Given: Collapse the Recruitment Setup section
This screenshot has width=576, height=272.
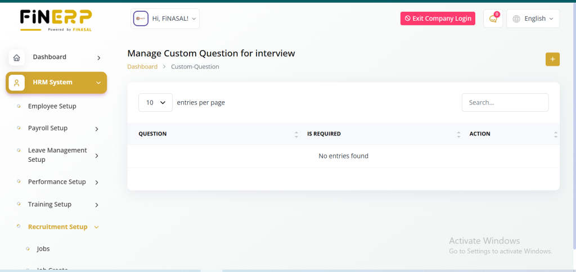Looking at the screenshot, I should [x=96, y=227].
